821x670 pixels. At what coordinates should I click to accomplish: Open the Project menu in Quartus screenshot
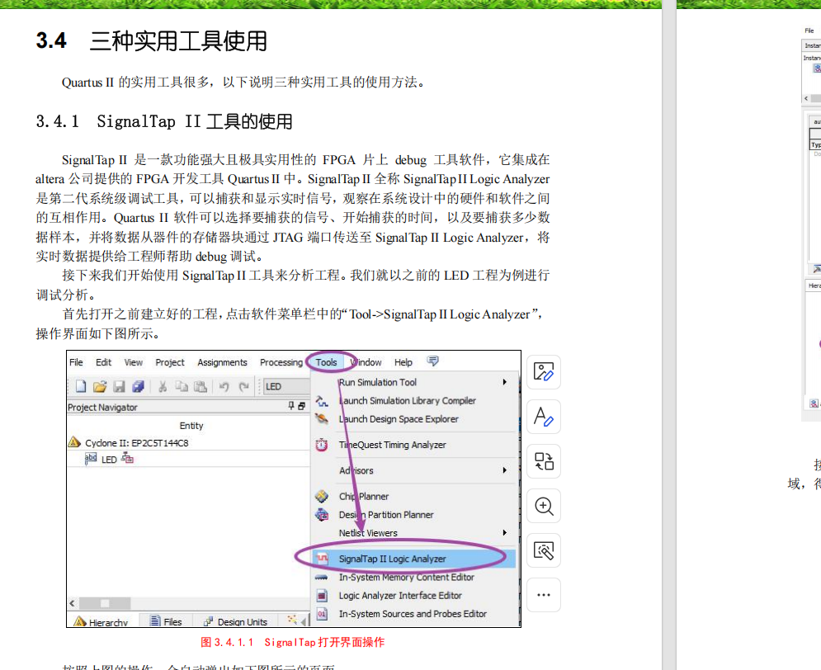[x=170, y=362]
